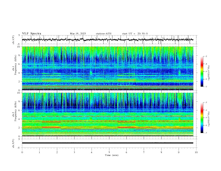Click the ch.2 spectrogram color scale bar
The width and height of the screenshot is (221, 171).
coord(202,118)
